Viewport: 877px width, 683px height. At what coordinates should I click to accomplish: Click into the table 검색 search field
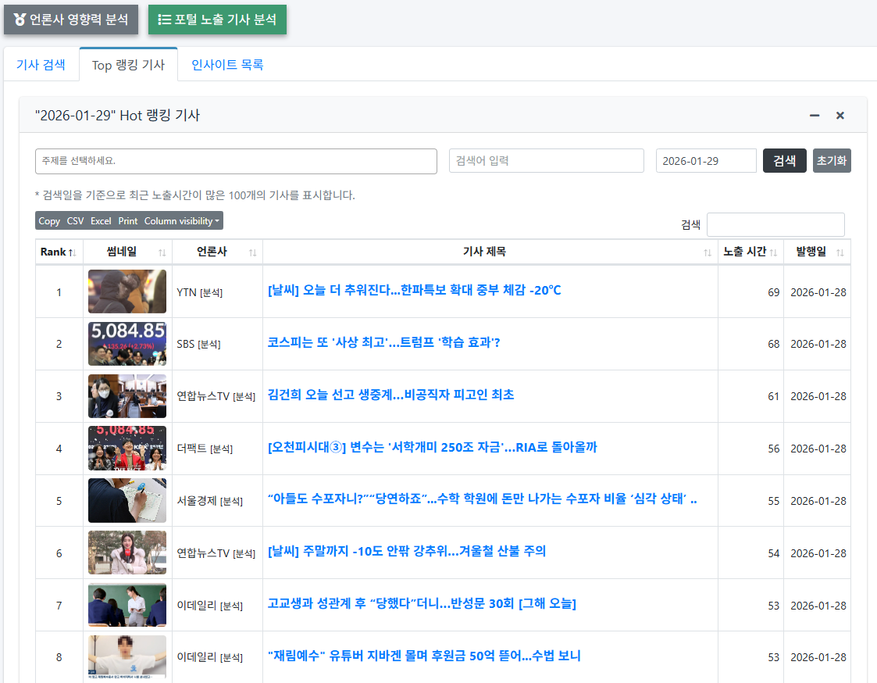(775, 224)
